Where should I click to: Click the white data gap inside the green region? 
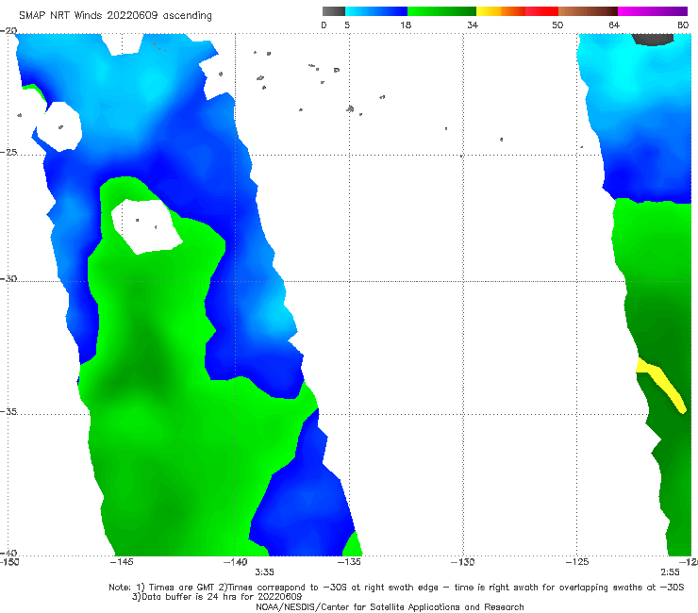(x=146, y=226)
